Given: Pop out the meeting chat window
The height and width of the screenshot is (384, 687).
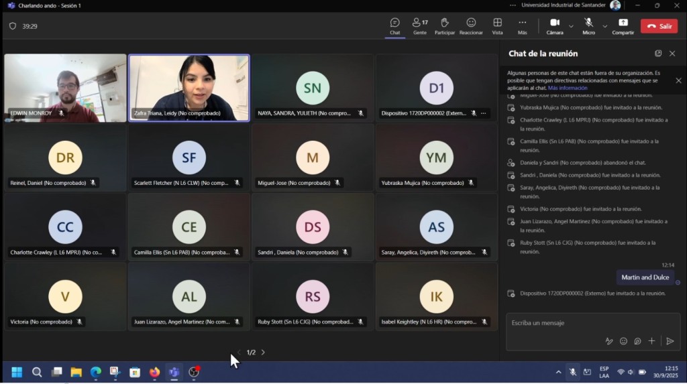Looking at the screenshot, I should [x=658, y=54].
